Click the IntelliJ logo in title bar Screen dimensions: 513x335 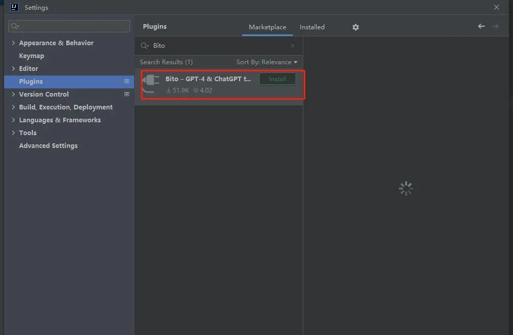coord(14,7)
